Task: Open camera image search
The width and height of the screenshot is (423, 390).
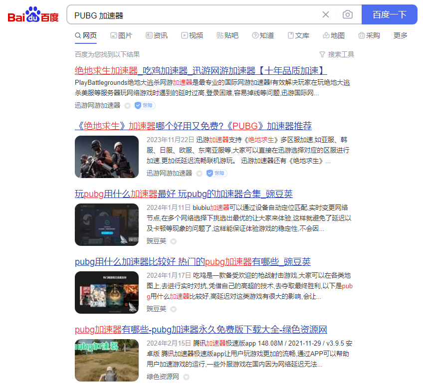Action: click(x=347, y=14)
